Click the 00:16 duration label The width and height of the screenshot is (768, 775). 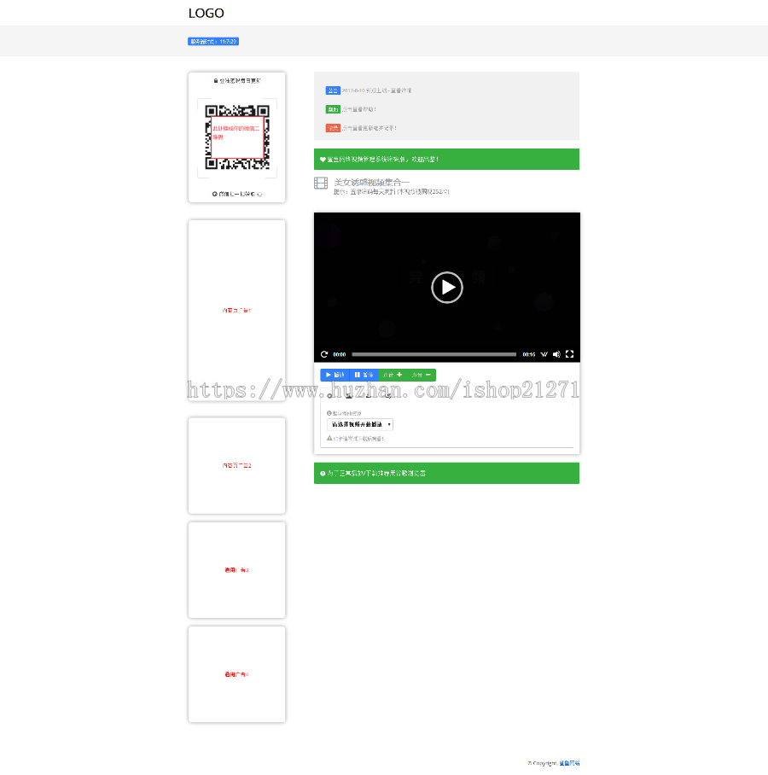point(529,354)
